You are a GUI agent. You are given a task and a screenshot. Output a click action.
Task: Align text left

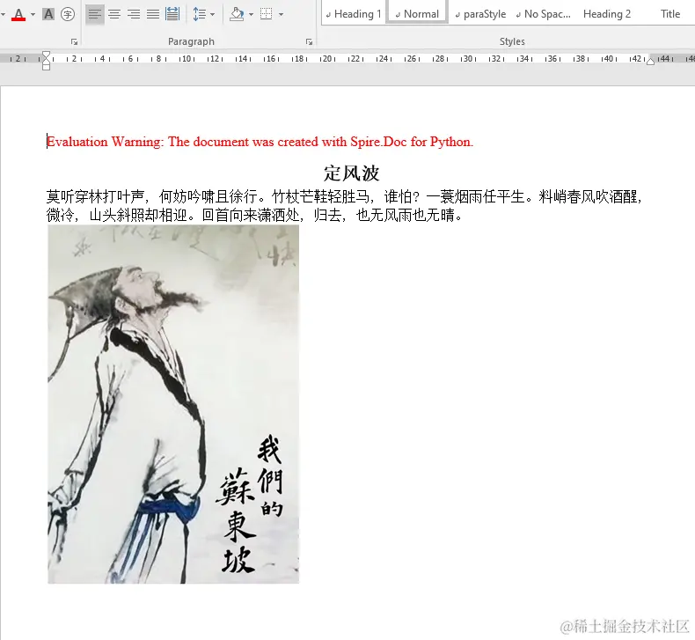94,14
